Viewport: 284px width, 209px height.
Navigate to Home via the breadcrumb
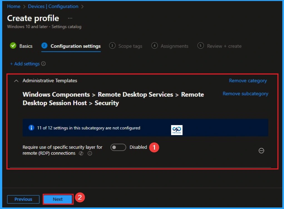click(13, 6)
